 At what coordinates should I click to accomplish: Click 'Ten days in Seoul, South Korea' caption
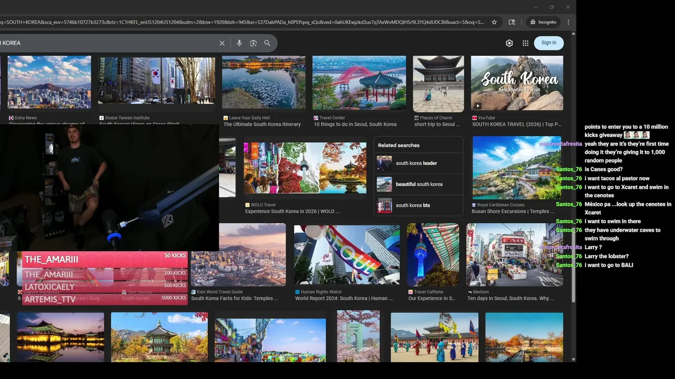tap(510, 298)
